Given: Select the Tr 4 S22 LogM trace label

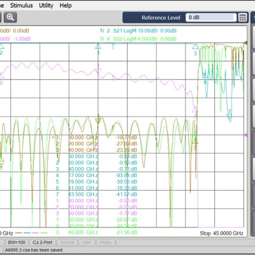Looking at the screenshot, I should click(x=138, y=39).
